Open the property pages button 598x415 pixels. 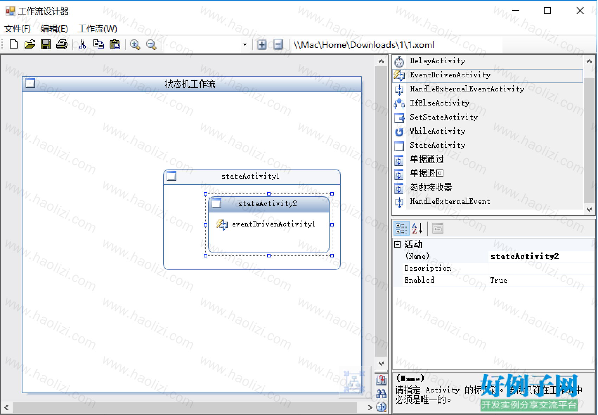pos(437,229)
